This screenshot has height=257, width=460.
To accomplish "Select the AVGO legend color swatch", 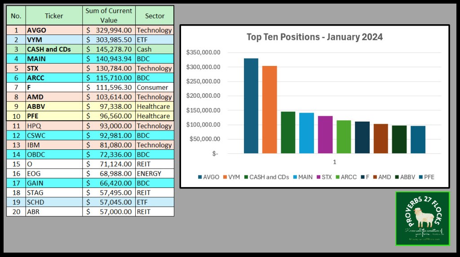I will click(x=200, y=177).
